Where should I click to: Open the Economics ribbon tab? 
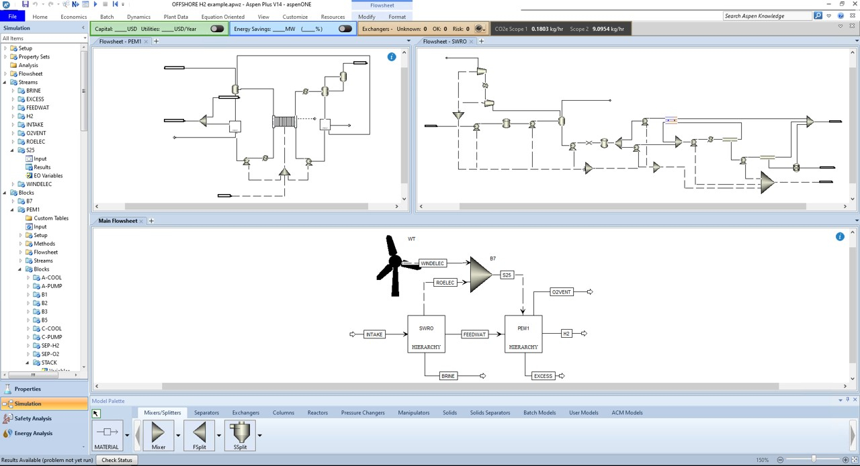coord(73,17)
